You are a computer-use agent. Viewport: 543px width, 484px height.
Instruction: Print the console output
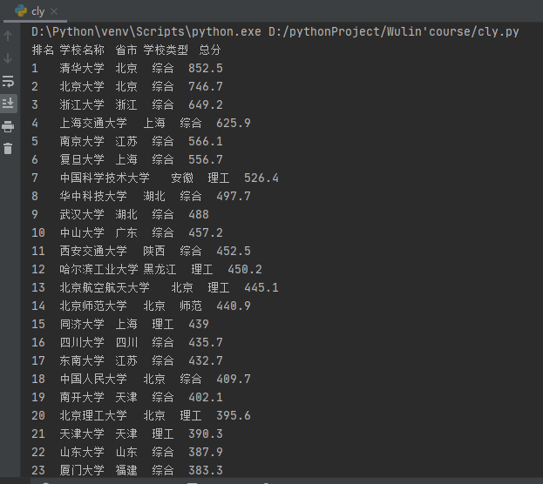click(8, 126)
